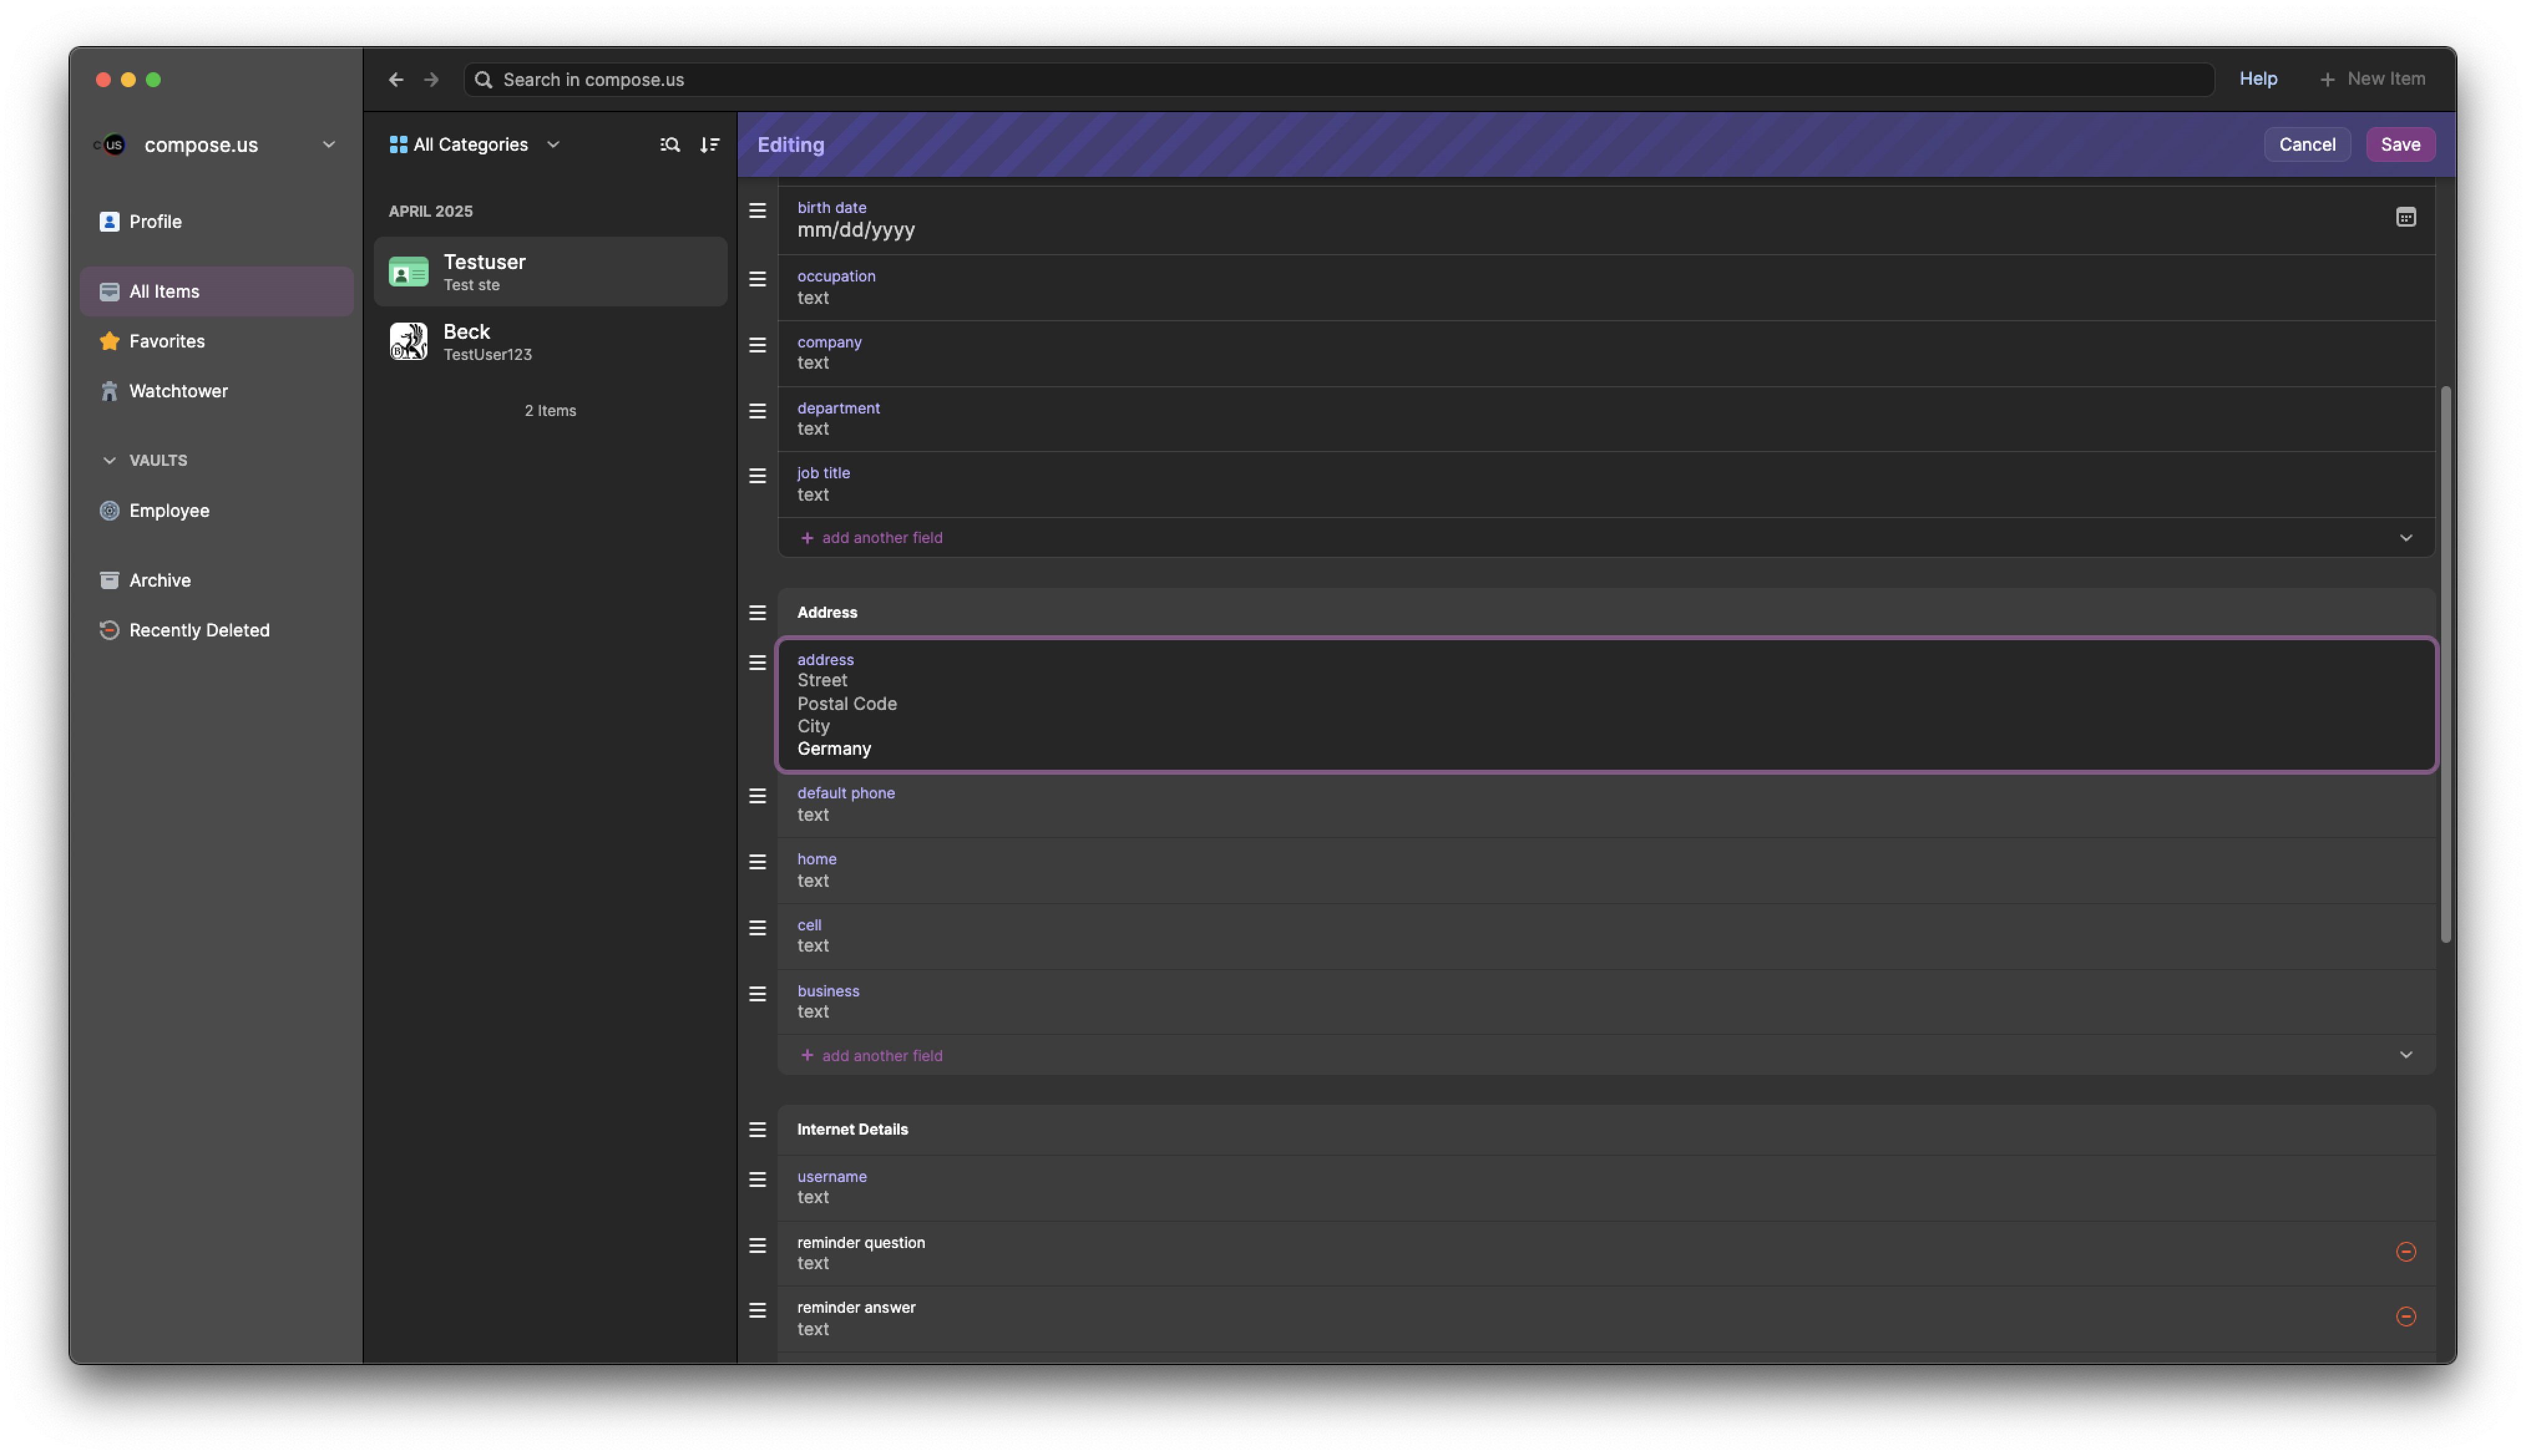Open the search filter icon beside All Categories
The image size is (2526, 1456).
point(669,145)
